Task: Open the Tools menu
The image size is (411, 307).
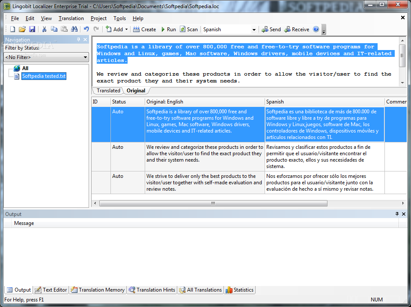Action: click(119, 18)
